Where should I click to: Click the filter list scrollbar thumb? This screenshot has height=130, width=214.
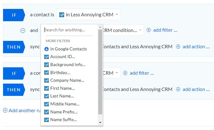coord(100,72)
